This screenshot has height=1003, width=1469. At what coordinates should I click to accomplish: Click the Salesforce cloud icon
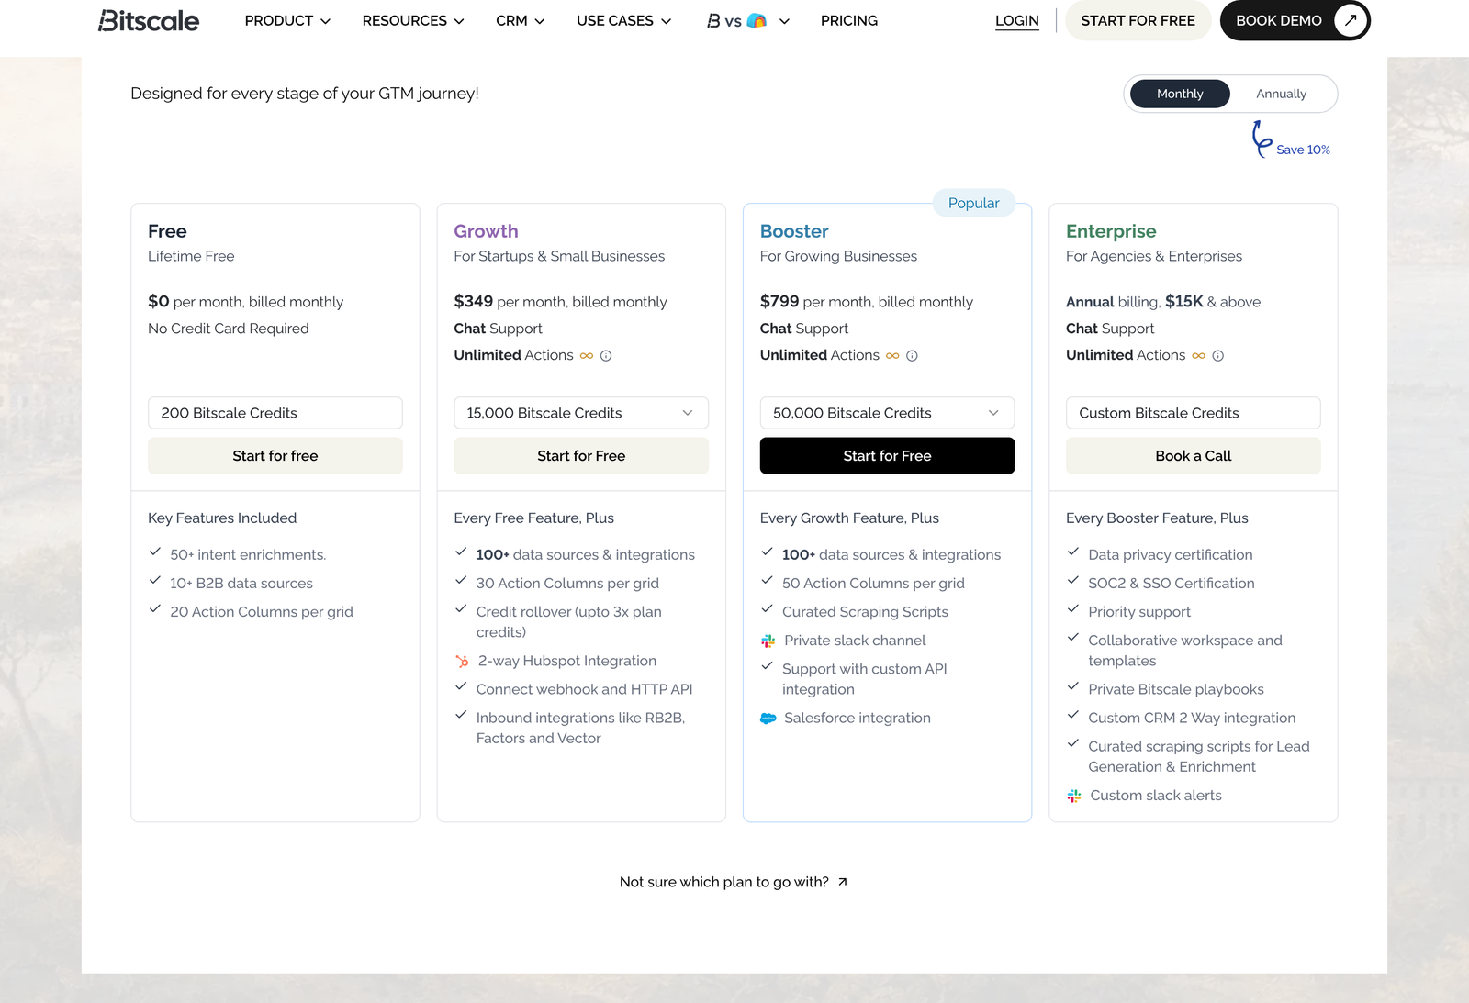(x=768, y=719)
